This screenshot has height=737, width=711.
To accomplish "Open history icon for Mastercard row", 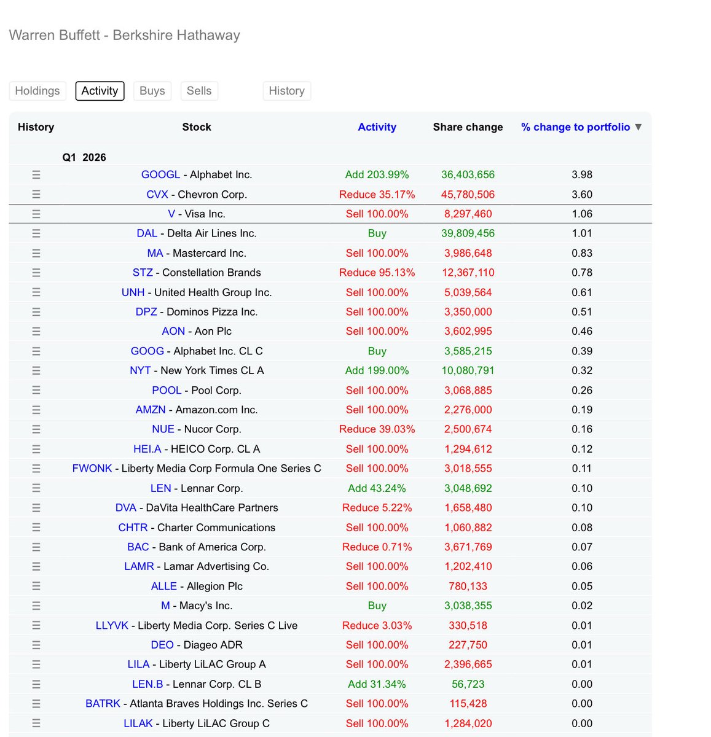I will pos(36,253).
